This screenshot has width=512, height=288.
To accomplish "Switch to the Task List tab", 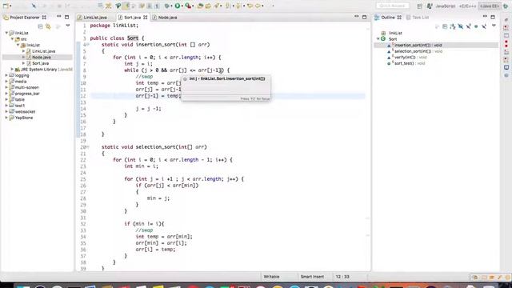I will pyautogui.click(x=420, y=18).
